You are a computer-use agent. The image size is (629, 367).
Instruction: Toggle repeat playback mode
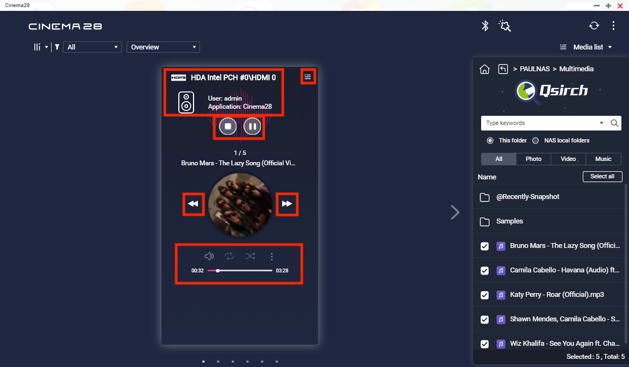pos(229,257)
